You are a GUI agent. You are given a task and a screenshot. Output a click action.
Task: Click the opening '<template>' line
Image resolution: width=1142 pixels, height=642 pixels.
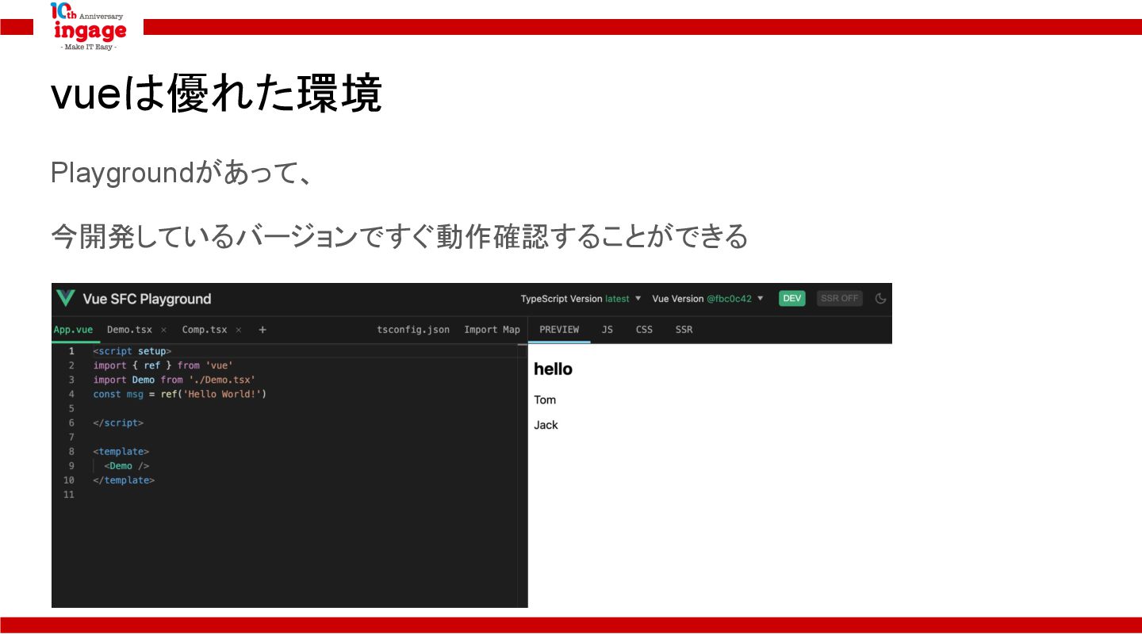click(x=121, y=452)
